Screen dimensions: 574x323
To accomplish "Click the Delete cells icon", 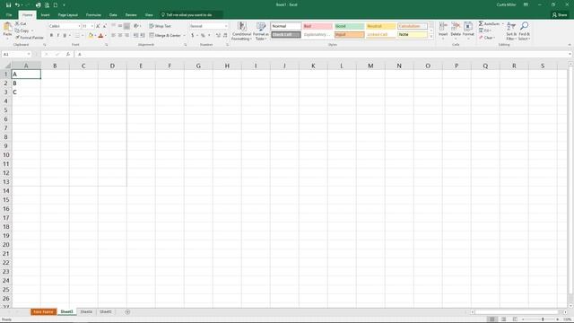I will click(x=456, y=27).
